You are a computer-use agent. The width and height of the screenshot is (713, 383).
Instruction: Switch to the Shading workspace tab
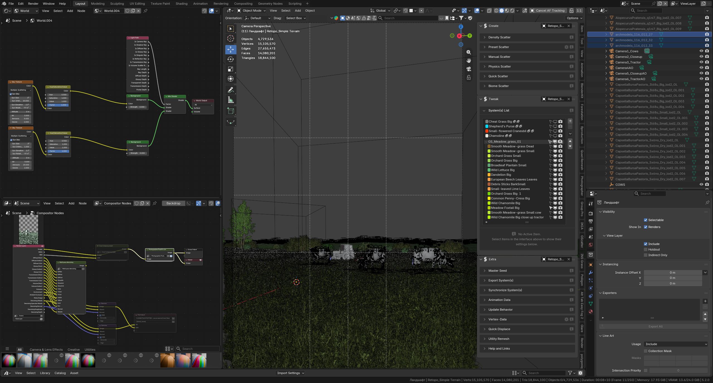click(181, 4)
